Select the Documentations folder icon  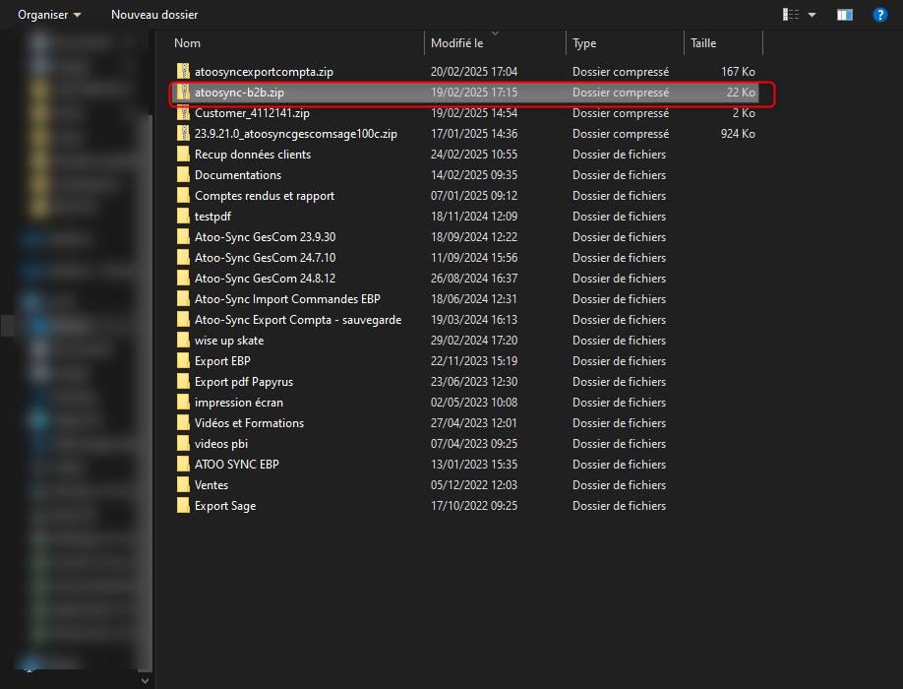(x=183, y=175)
